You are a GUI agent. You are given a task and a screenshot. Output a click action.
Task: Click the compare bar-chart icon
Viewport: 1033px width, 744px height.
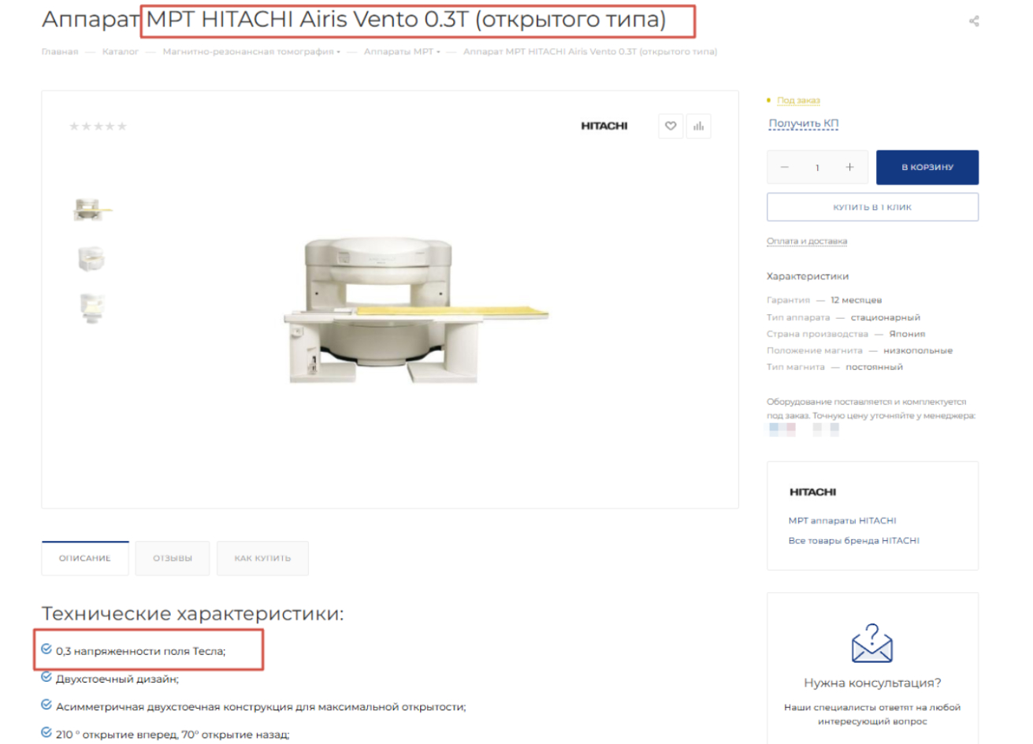(x=698, y=126)
